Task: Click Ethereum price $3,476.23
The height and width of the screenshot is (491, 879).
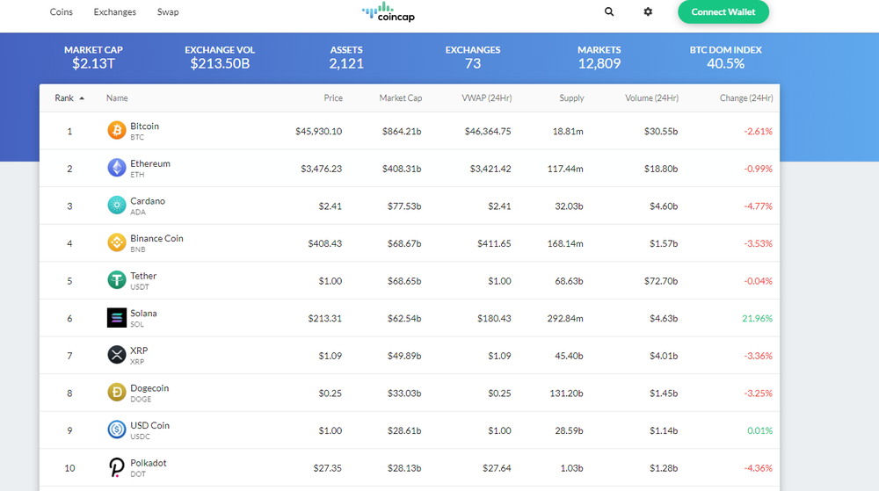Action: [x=321, y=169]
